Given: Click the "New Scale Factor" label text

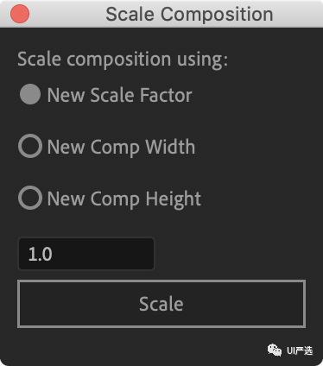Looking at the screenshot, I should [119, 95].
